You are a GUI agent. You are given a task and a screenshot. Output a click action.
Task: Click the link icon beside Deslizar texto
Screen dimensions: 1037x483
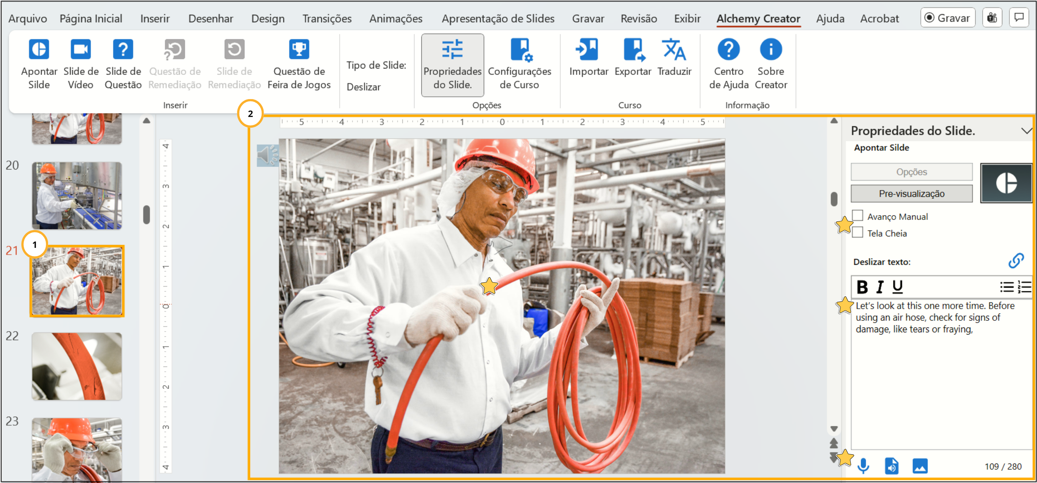pos(1016,261)
